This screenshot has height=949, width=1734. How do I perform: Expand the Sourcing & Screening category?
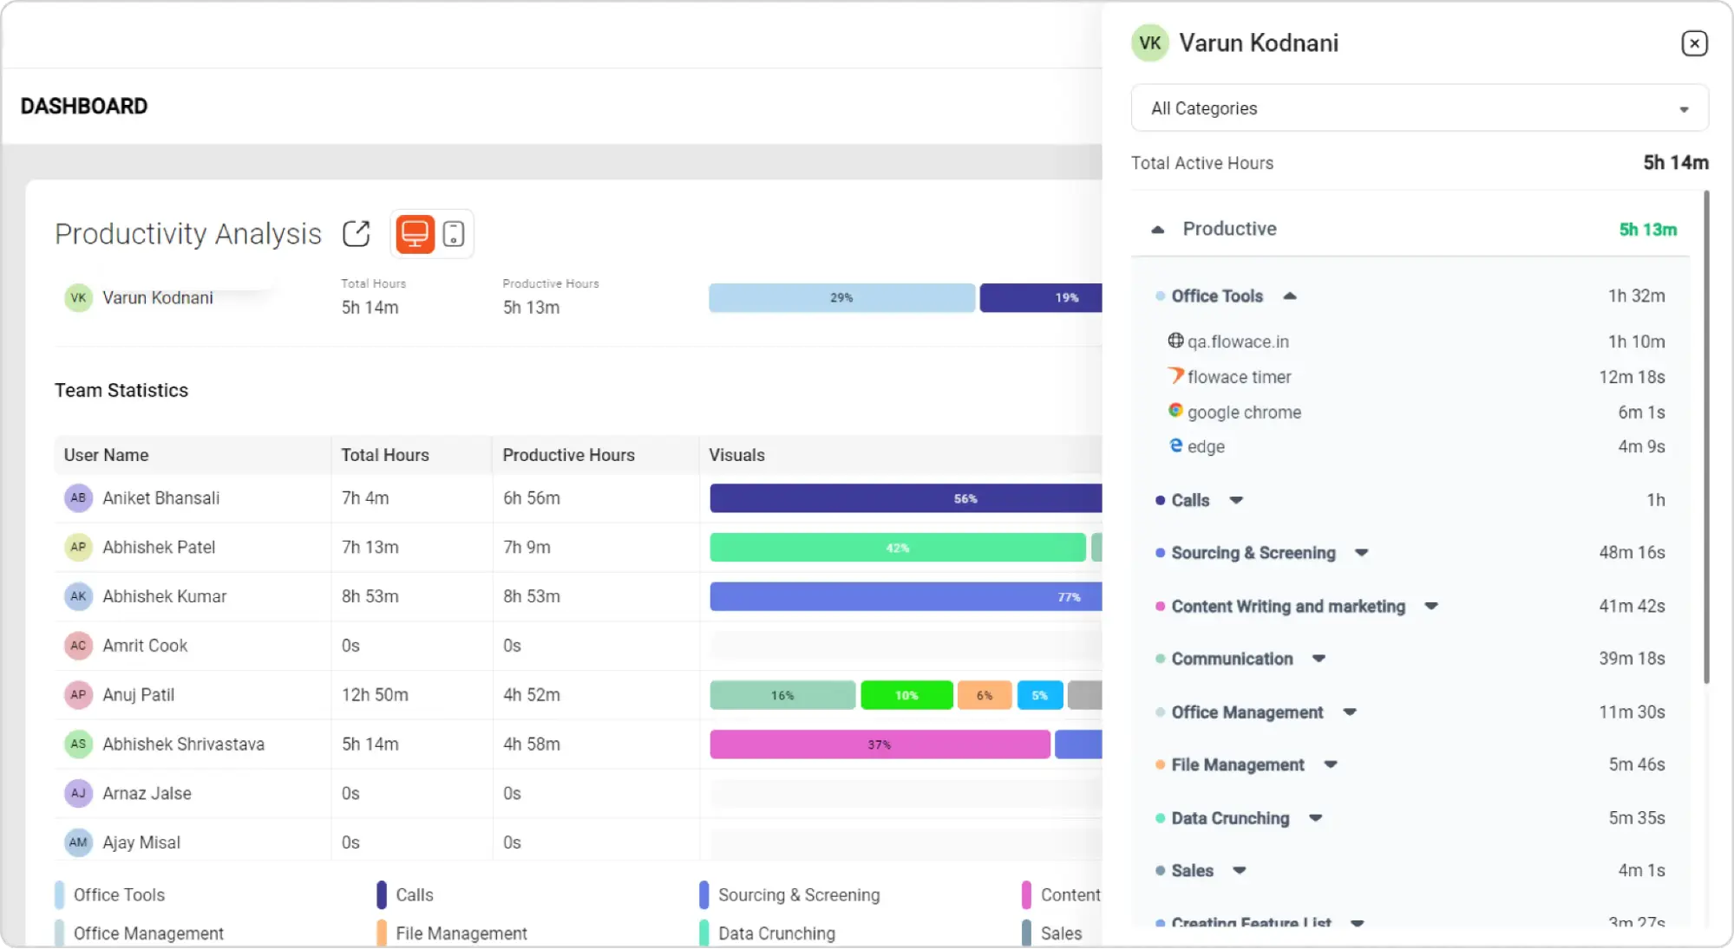coord(1361,553)
